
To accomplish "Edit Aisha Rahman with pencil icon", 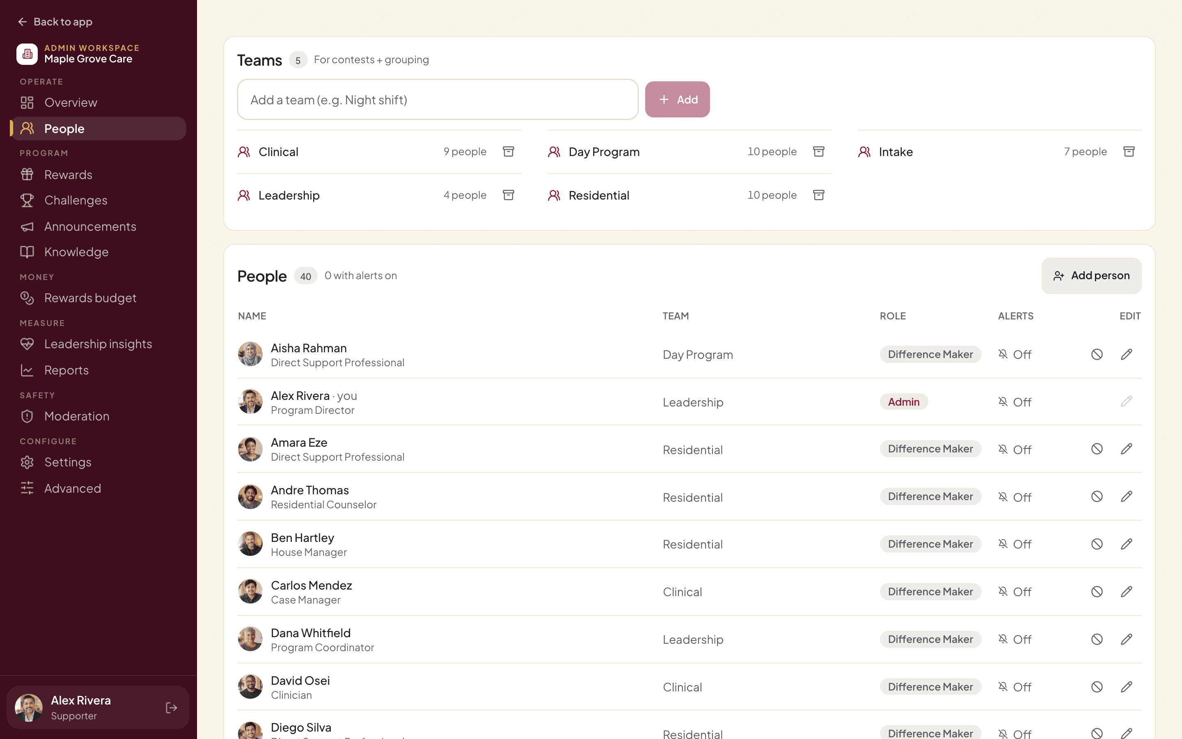I will click(1126, 354).
